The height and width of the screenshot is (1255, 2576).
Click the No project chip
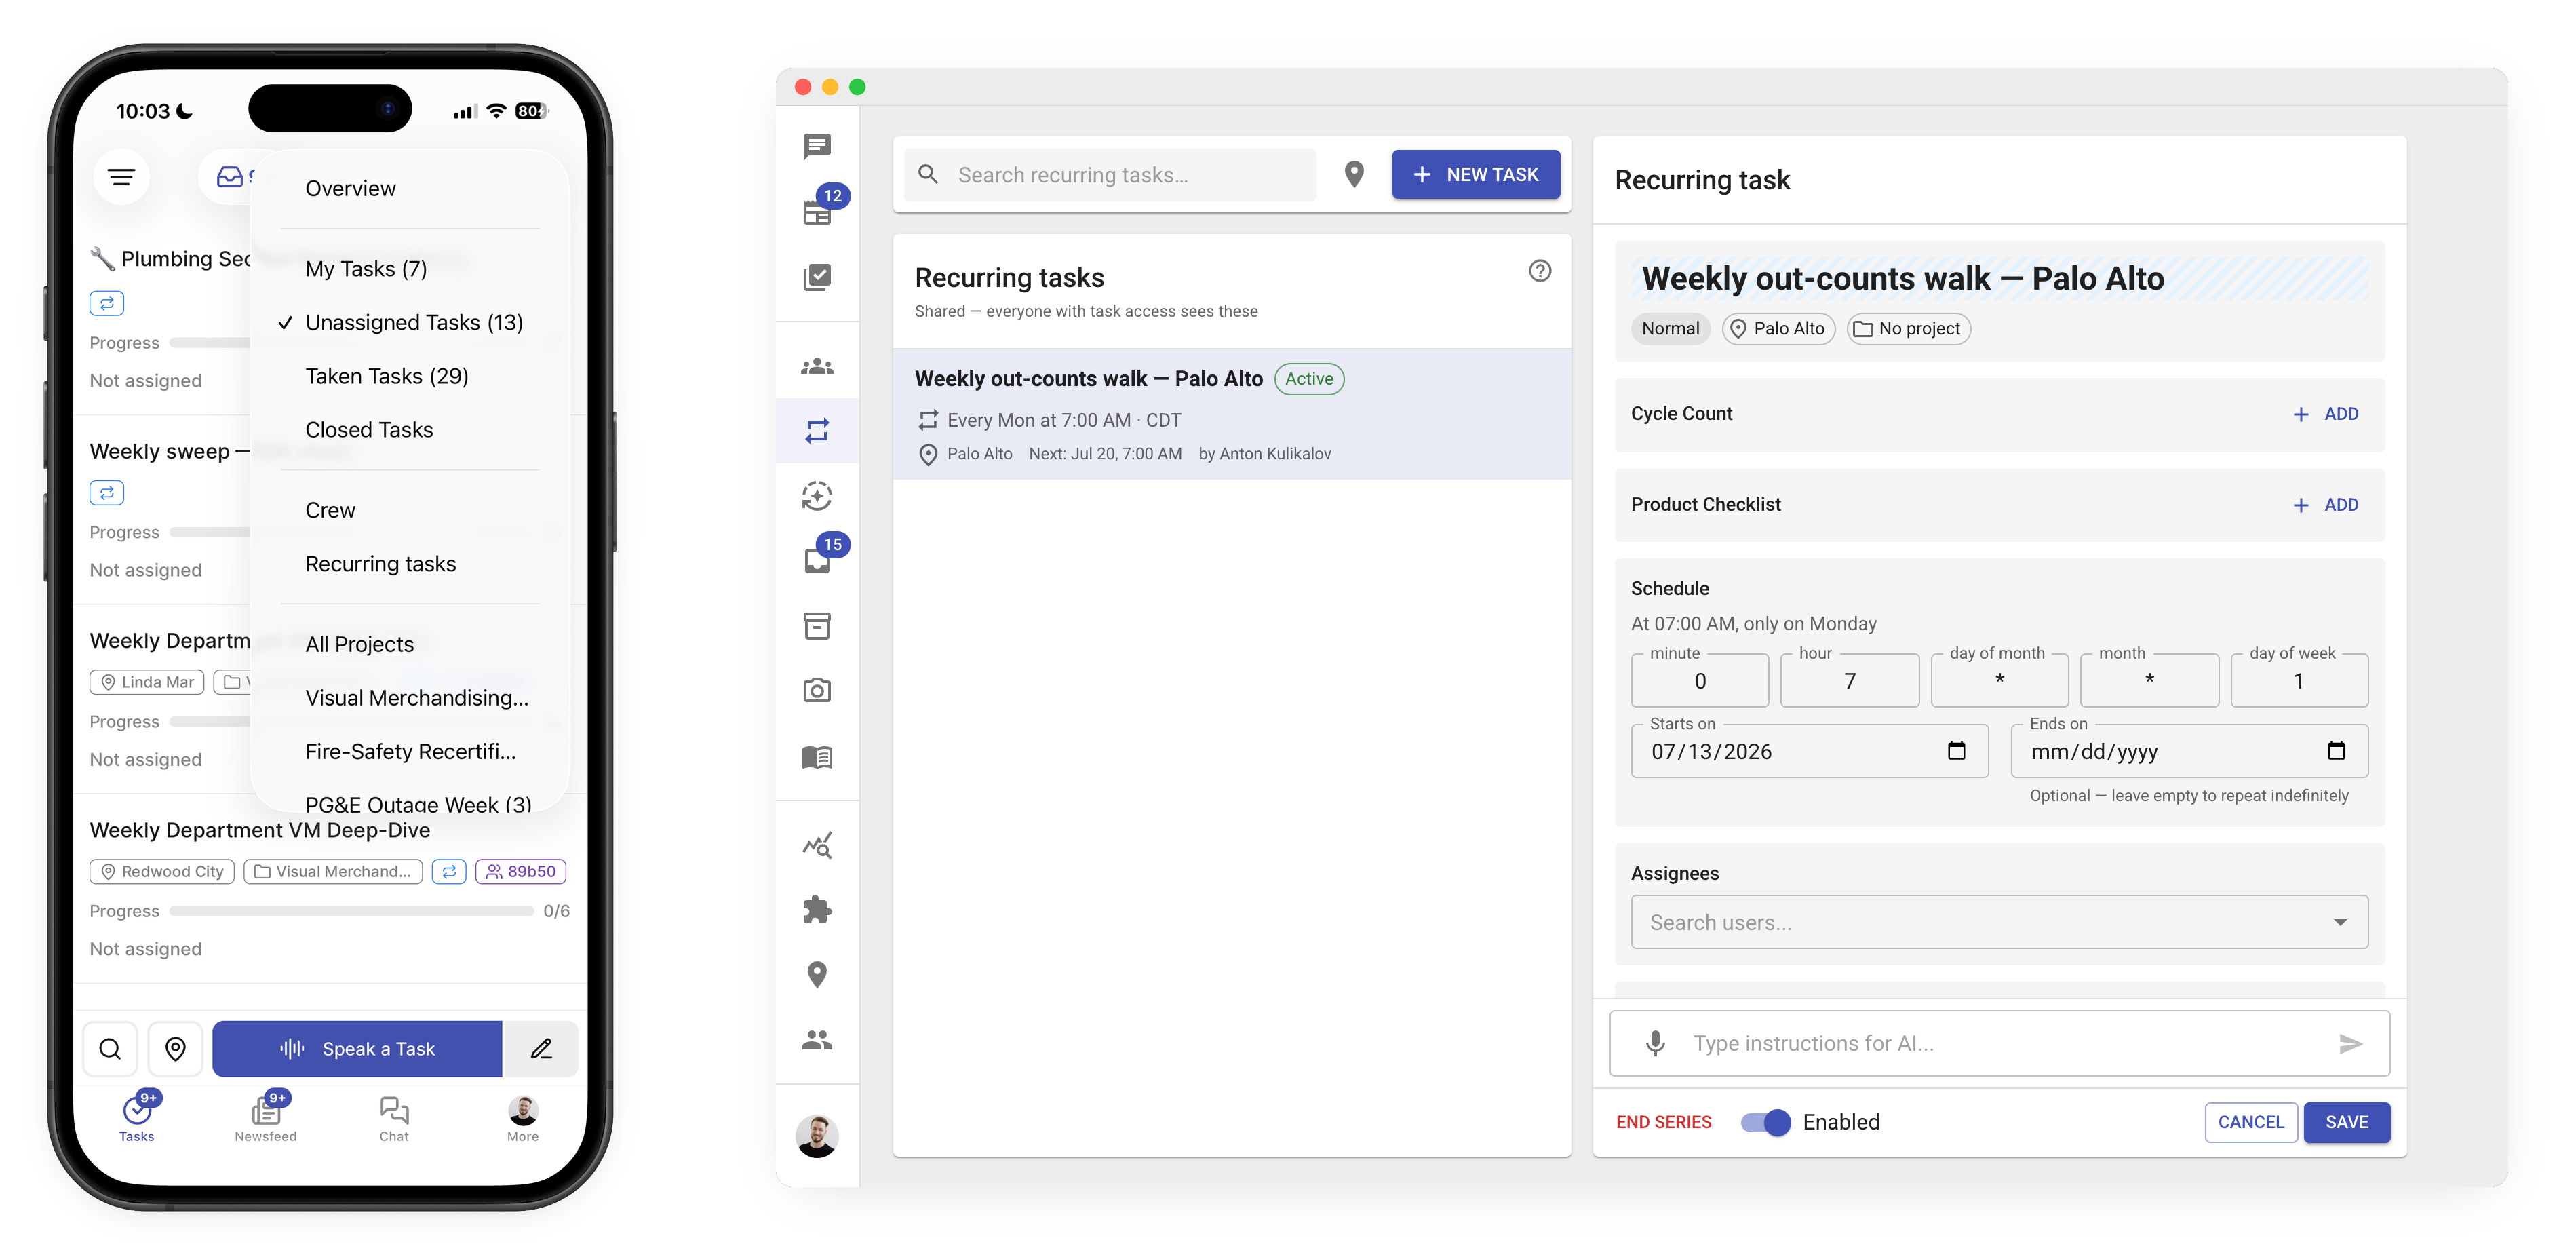(x=1908, y=328)
